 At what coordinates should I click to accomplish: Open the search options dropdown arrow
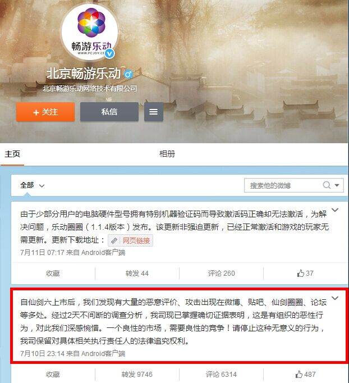tap(337, 185)
